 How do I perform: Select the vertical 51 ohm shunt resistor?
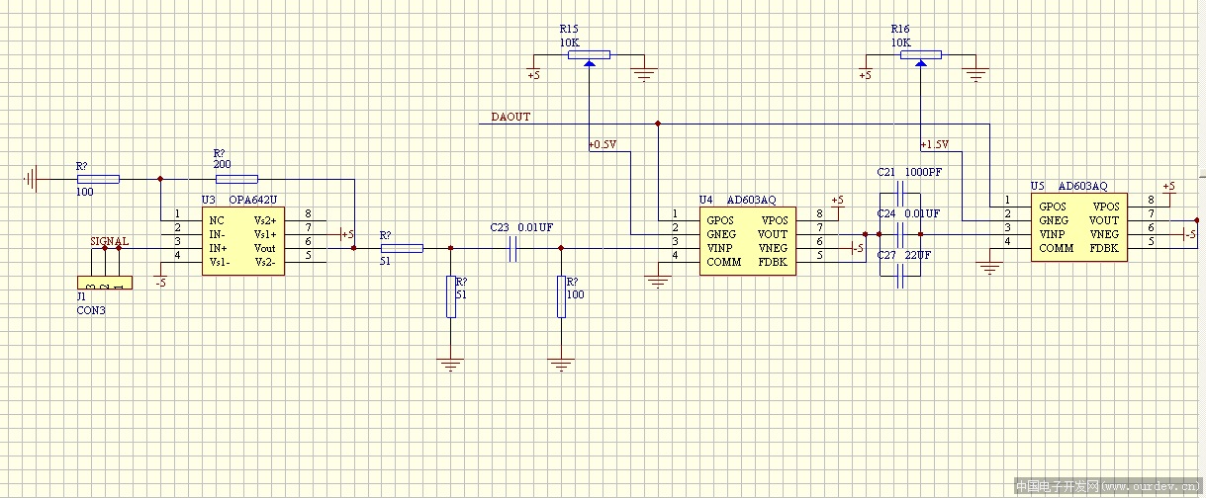(451, 296)
